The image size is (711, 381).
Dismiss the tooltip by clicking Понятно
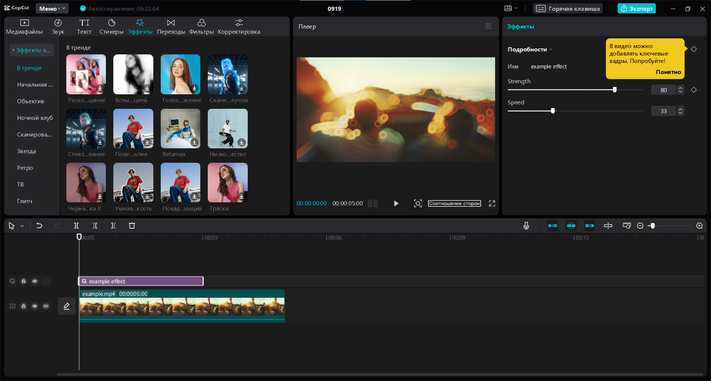(668, 72)
